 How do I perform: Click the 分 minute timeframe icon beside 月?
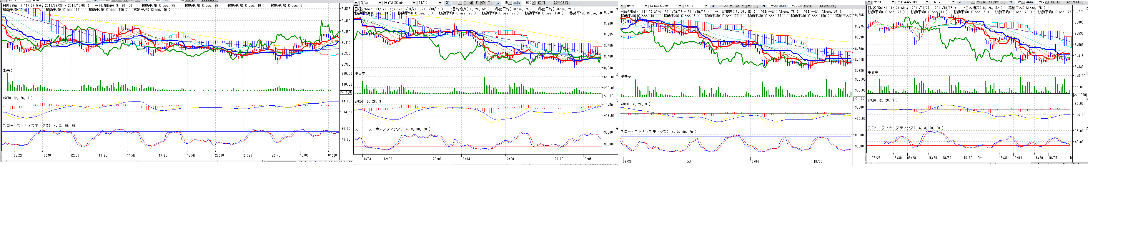[x=483, y=3]
